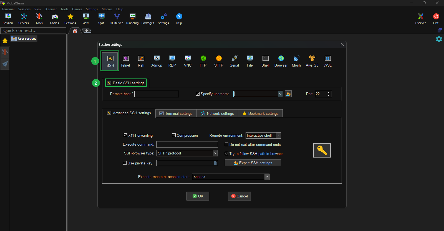
Task: Click the paperclip icon at top right
Action: (x=440, y=30)
